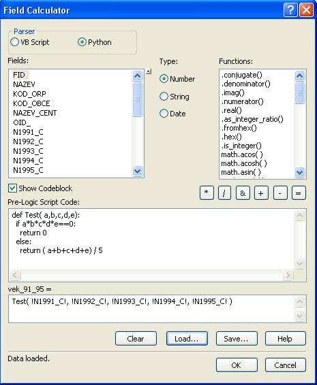The width and height of the screenshot is (317, 385).
Task: Pick .fromhex() from Functions list
Action: coord(239,128)
